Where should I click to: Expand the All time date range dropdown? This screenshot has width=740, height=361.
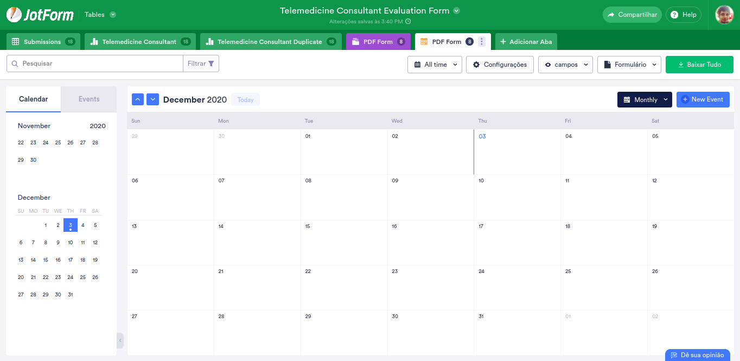coord(435,65)
